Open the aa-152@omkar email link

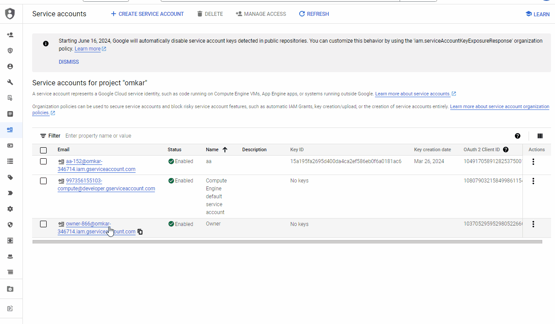point(96,165)
